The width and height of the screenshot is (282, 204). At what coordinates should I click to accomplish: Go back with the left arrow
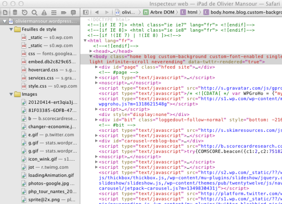pyautogui.click(x=97, y=12)
